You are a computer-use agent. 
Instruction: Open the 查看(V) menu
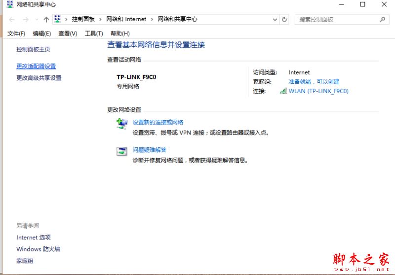click(x=68, y=34)
